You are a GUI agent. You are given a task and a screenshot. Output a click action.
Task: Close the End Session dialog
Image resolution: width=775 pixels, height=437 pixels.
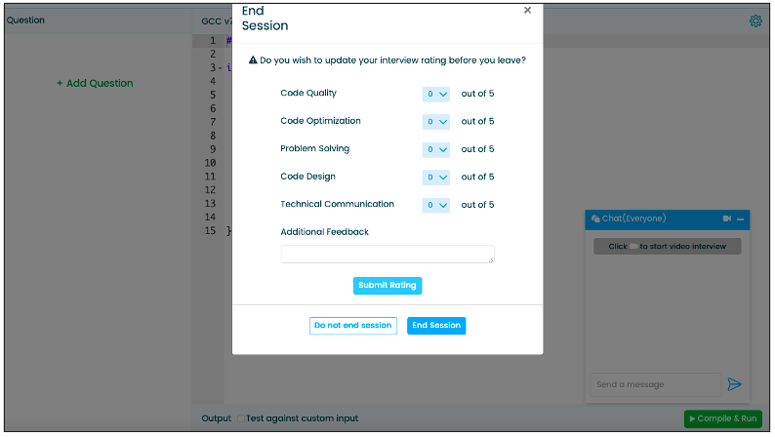(527, 11)
